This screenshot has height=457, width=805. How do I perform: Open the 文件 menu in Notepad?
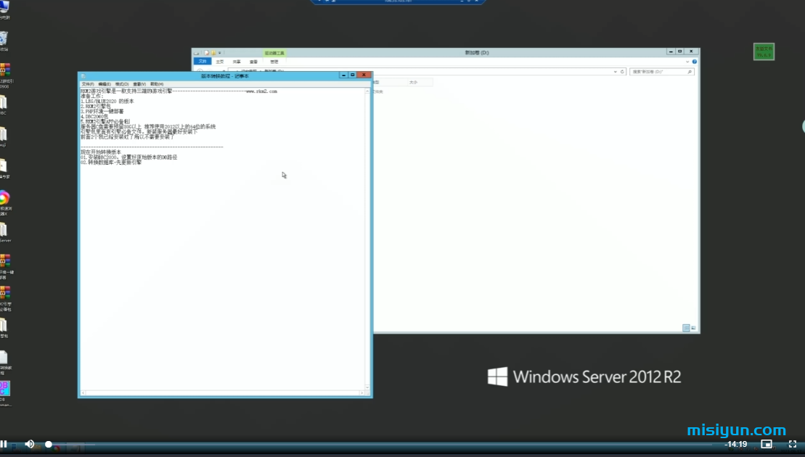[x=87, y=84]
